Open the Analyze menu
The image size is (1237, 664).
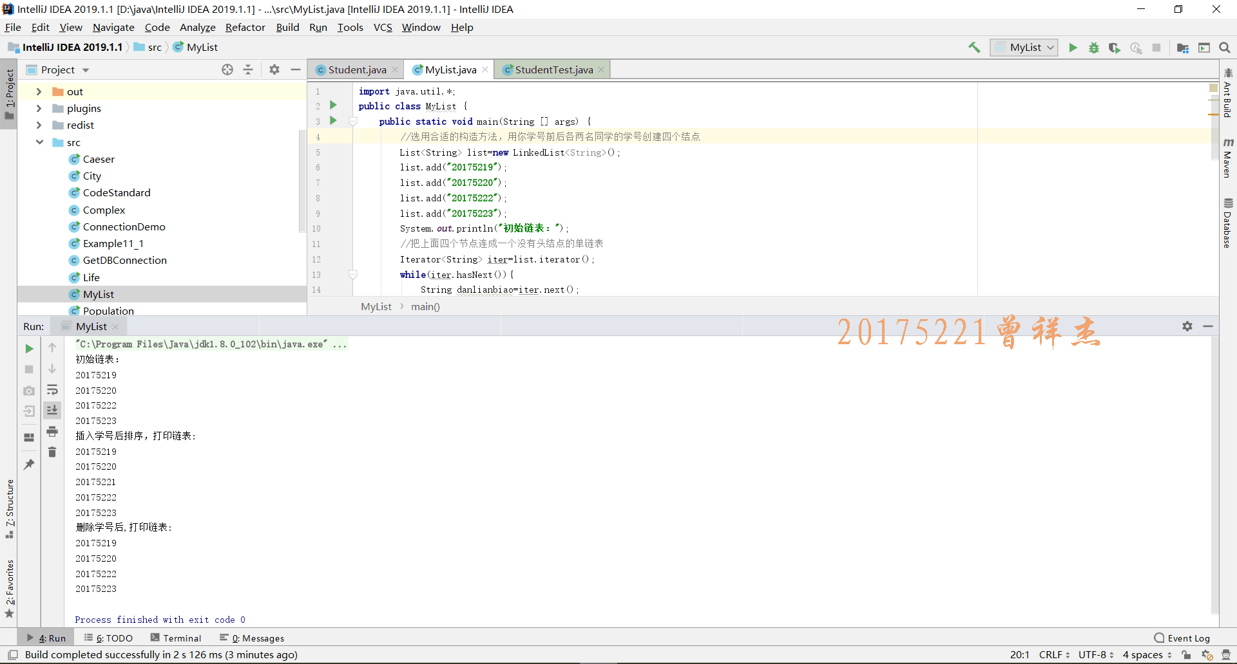coord(197,27)
